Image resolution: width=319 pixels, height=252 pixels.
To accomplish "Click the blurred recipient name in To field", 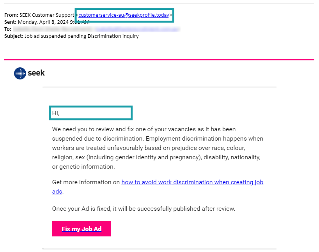I will tap(53, 29).
